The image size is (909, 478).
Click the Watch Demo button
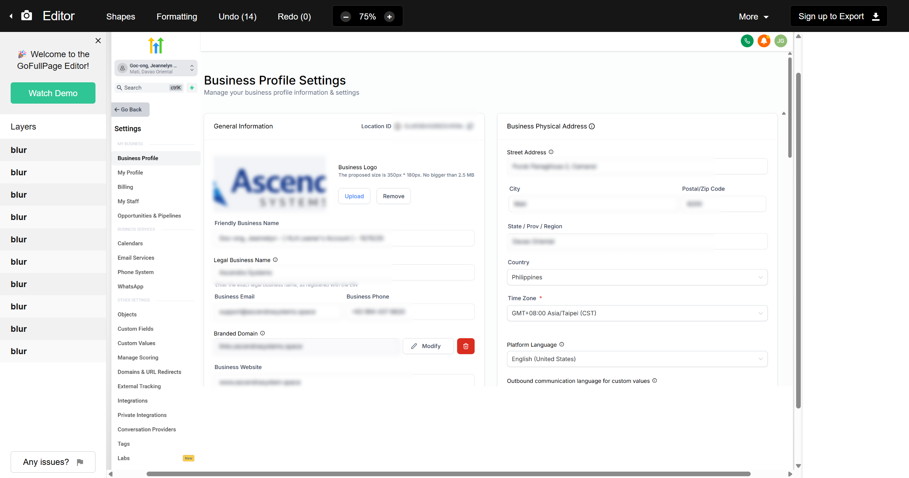pos(53,93)
